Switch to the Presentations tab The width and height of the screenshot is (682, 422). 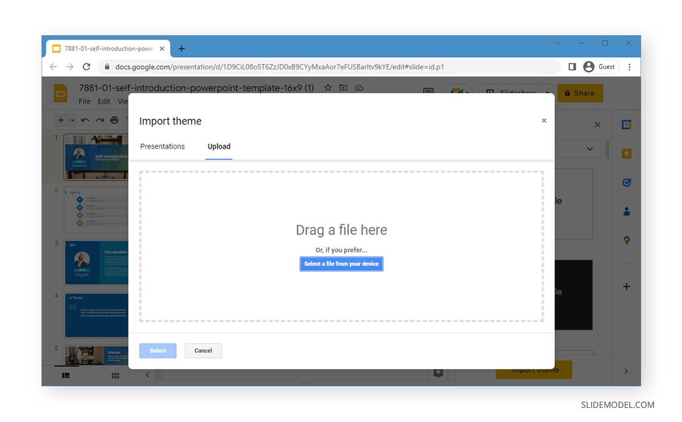tap(163, 146)
